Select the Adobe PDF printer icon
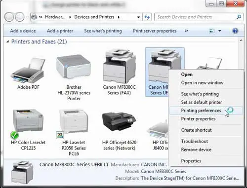This screenshot has width=247, height=188. (x=28, y=71)
